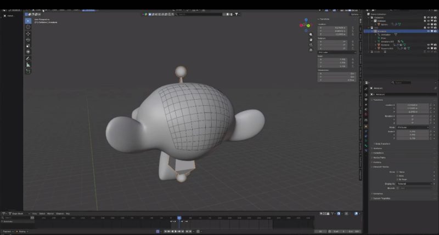This screenshot has width=439, height=235.
Task: Select the Annotate pencil tool
Action: pos(29,58)
